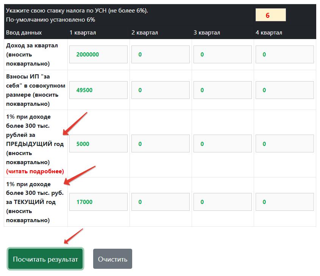Select the 4 квартал ТЕКУЩИЙ год 1% field

285,202
